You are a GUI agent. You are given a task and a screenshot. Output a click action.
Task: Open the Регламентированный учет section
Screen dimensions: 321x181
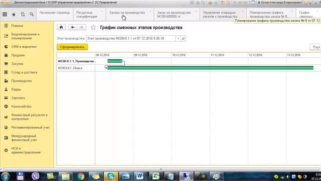[31, 127]
